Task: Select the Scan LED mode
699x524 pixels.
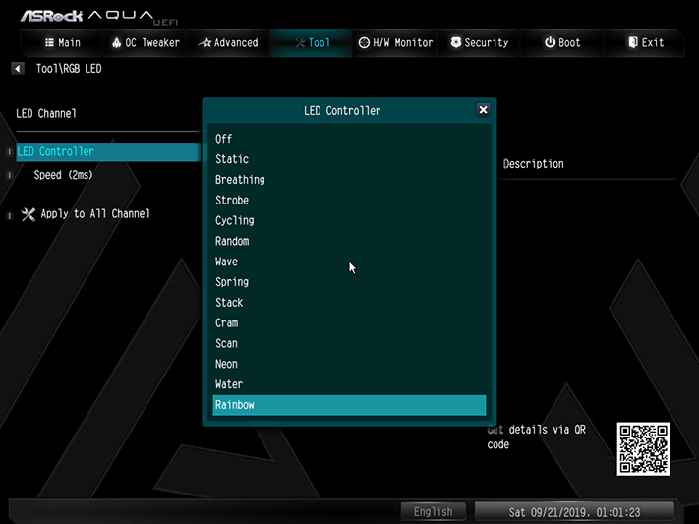Action: click(349, 344)
